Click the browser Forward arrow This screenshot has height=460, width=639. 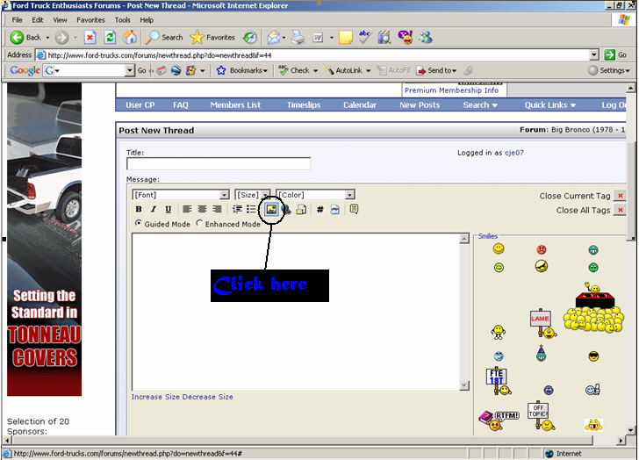point(62,38)
